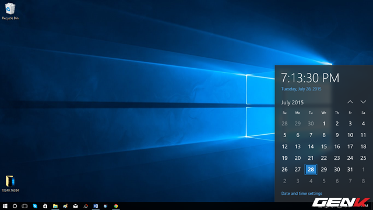Choose date 12 in the calendar
The width and height of the screenshot is (373, 210).
pyautogui.click(x=284, y=146)
